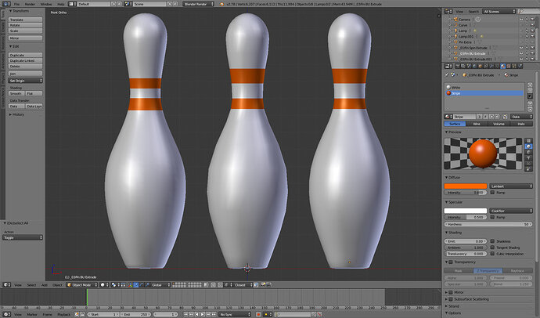Toggle visibility eye of Camera in outliner

521,20
